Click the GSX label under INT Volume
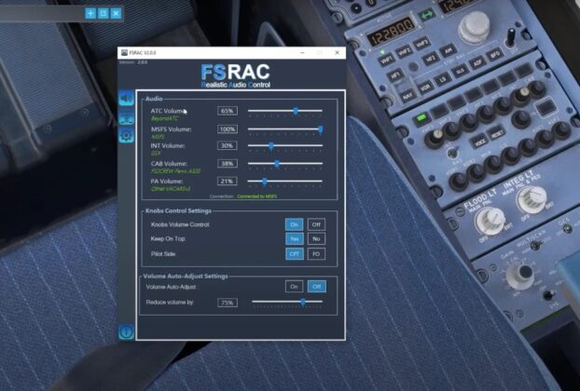Viewport: 580px width, 391px height. [x=156, y=153]
